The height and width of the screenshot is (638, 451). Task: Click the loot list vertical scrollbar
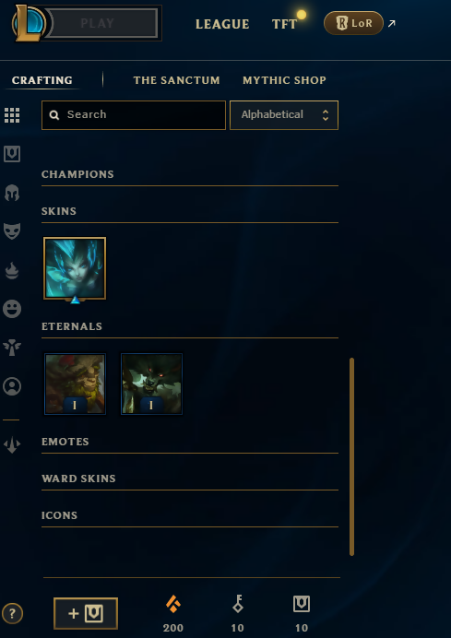tap(351, 456)
